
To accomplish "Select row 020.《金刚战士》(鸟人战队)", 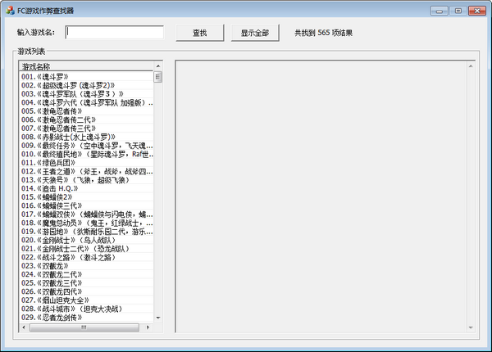I will 86,240.
